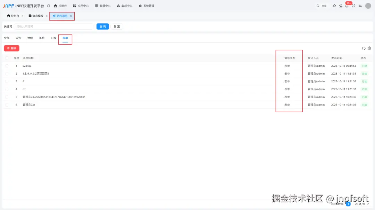Open the language switcher icon
Viewport: 375px width, 210px height.
pyautogui.click(x=360, y=6)
